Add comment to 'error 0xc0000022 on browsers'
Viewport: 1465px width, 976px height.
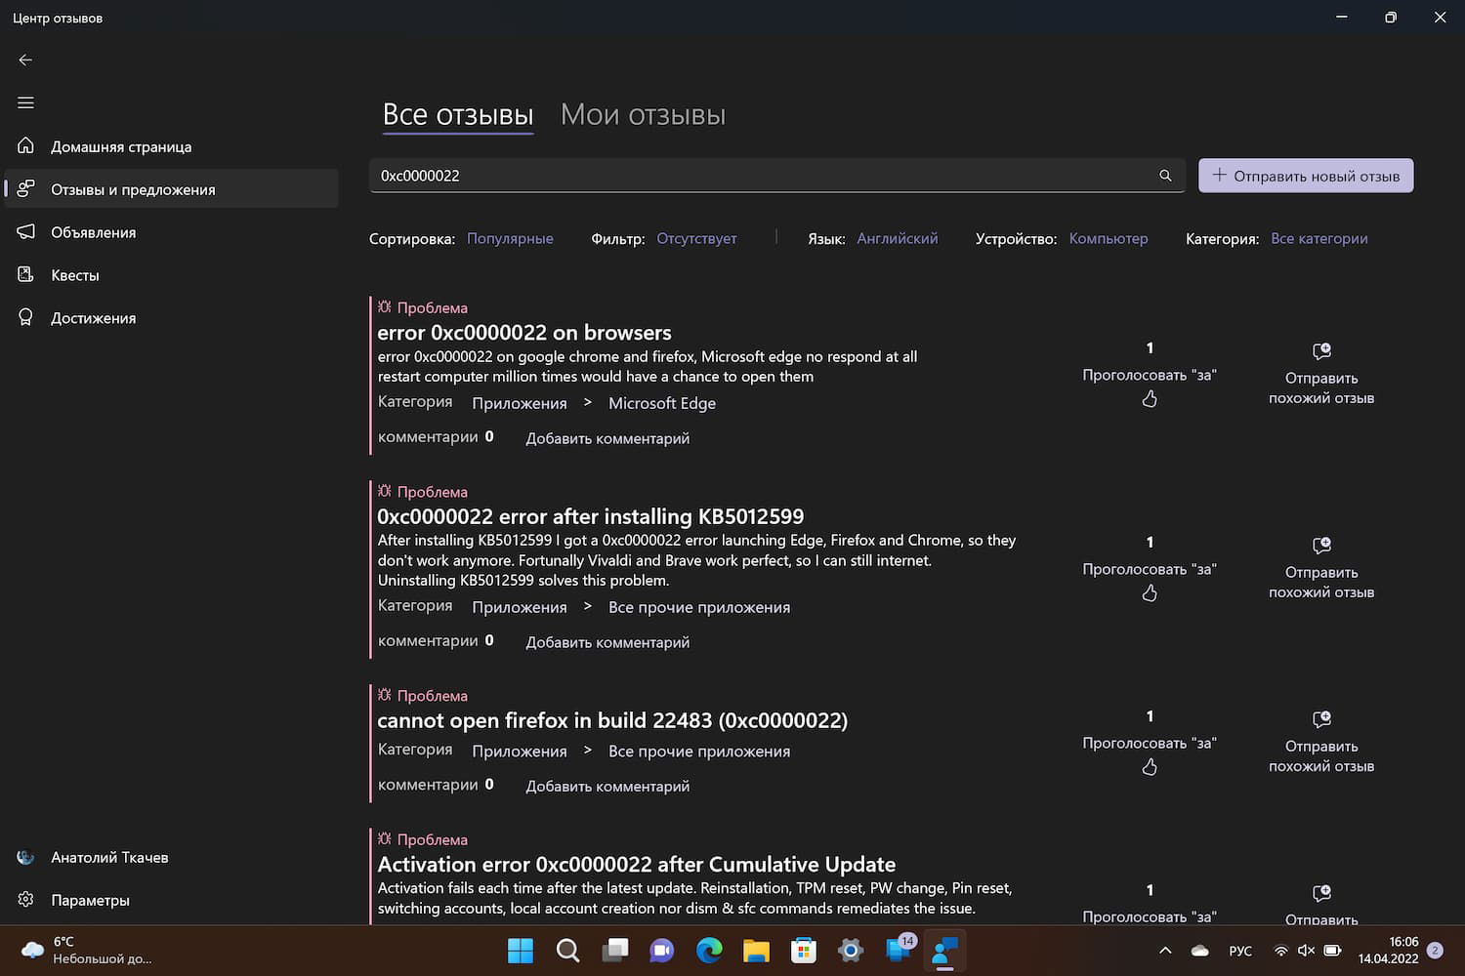coord(607,438)
